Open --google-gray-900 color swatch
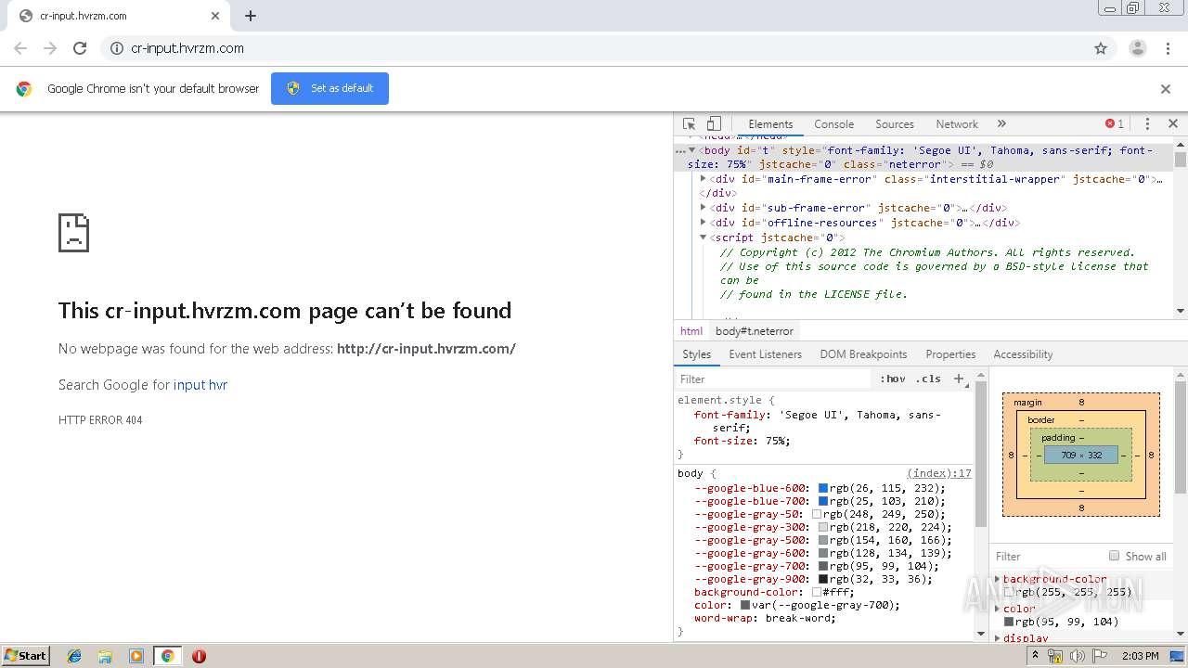Viewport: 1188px width, 668px height. click(x=822, y=579)
